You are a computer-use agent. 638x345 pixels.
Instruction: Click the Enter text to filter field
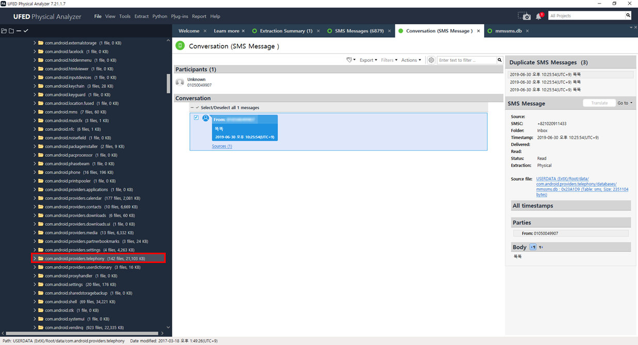click(x=467, y=60)
